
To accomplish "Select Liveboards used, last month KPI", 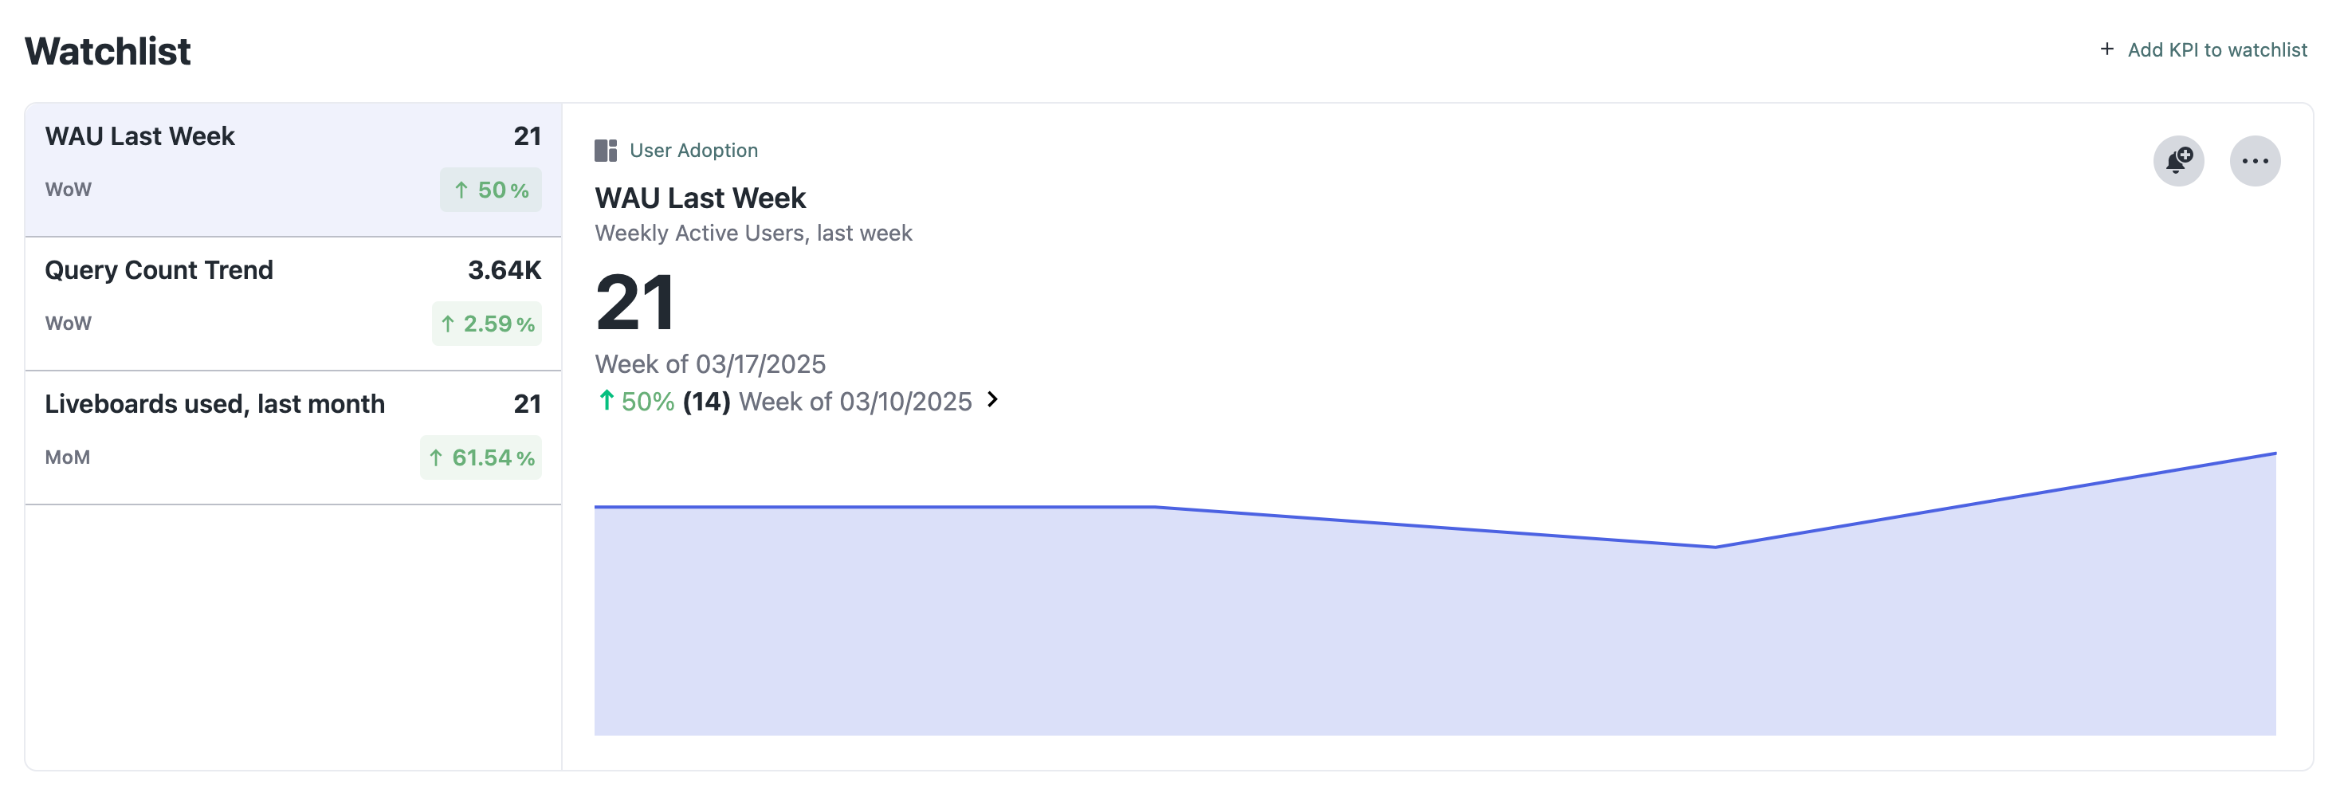I will pos(293,438).
